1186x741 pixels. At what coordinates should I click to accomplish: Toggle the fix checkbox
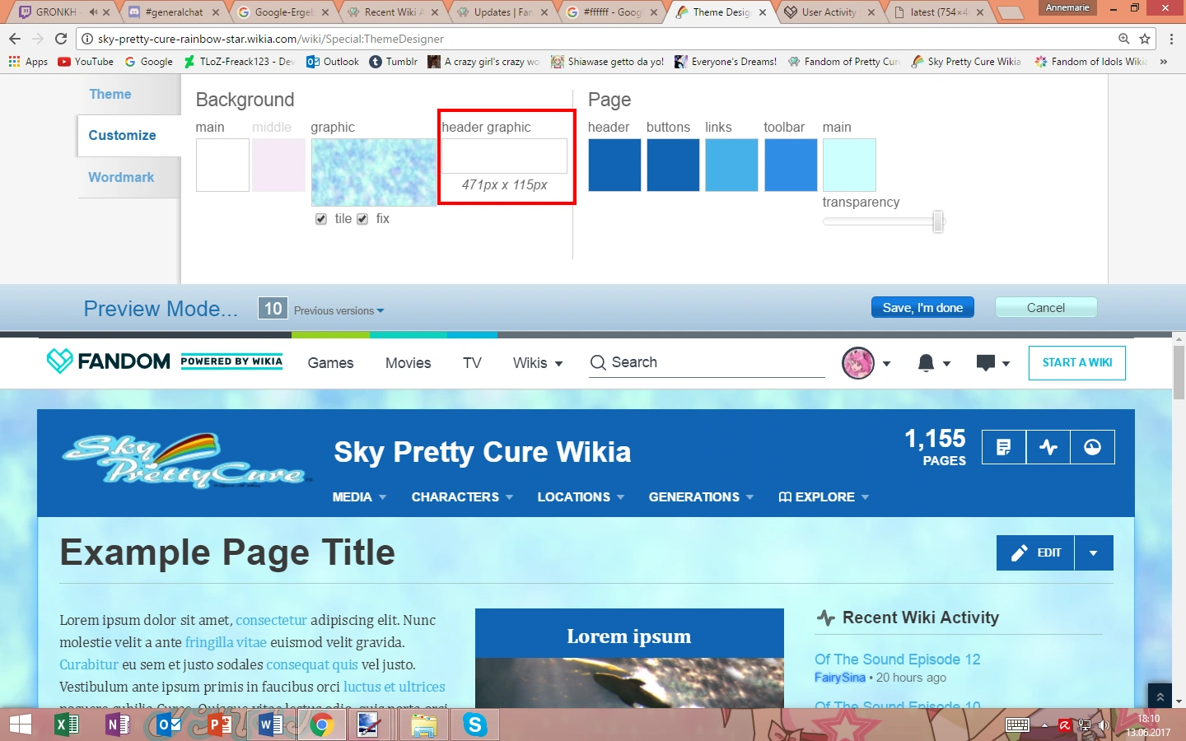click(362, 219)
